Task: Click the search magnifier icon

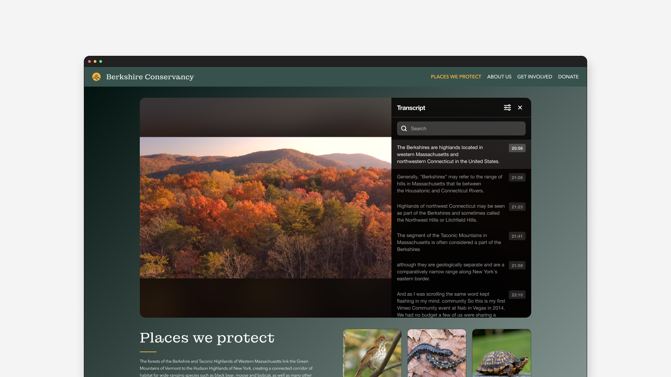Action: pos(404,128)
